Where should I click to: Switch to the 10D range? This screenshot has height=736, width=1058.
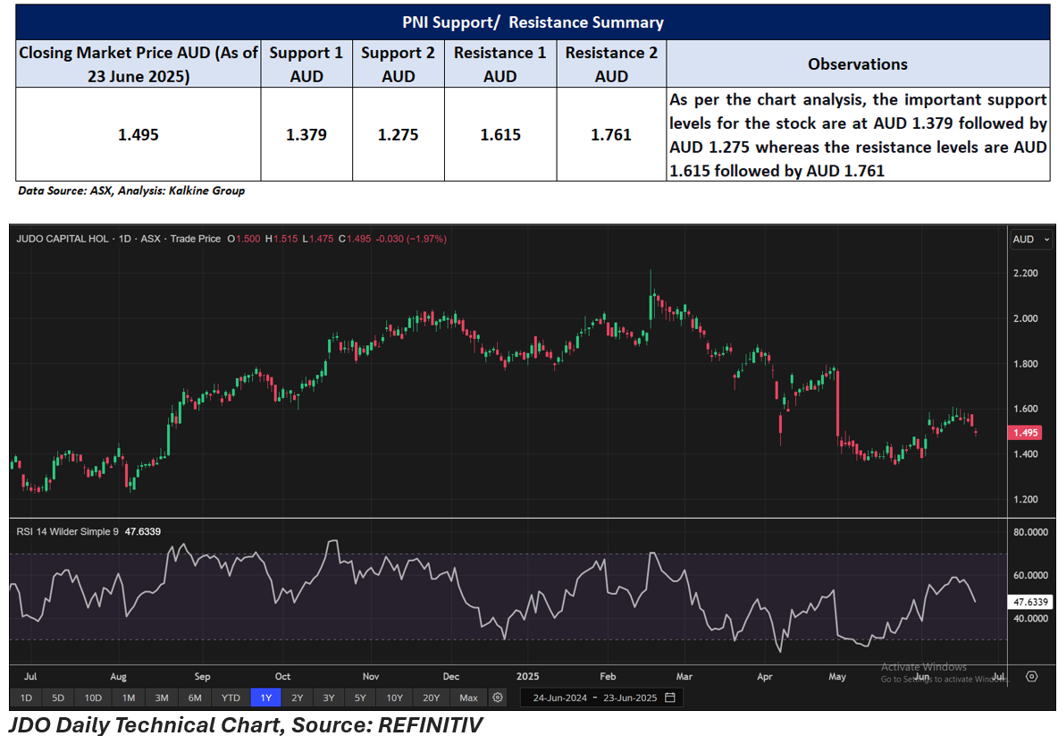[93, 698]
